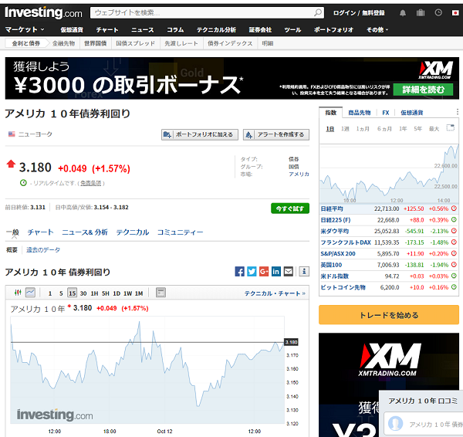Open the clock icon in header
The width and height of the screenshot is (463, 437).
438,12
